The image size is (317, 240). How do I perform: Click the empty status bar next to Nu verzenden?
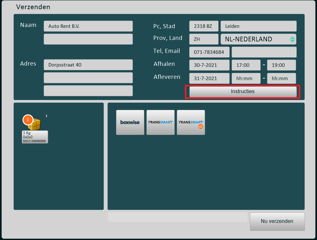(x=177, y=217)
